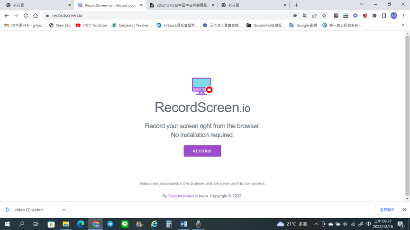Open the Extensions puzzle piece menu

(x=374, y=16)
